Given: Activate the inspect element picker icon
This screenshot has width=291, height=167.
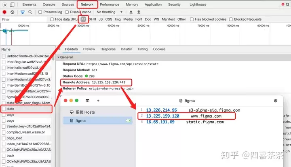Looking at the screenshot, I should point(4,4).
